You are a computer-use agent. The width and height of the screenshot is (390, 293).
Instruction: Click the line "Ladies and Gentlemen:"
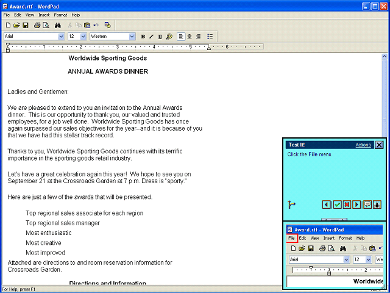point(38,92)
